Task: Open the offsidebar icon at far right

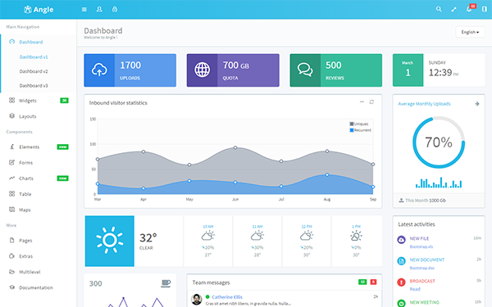Action: [x=485, y=9]
